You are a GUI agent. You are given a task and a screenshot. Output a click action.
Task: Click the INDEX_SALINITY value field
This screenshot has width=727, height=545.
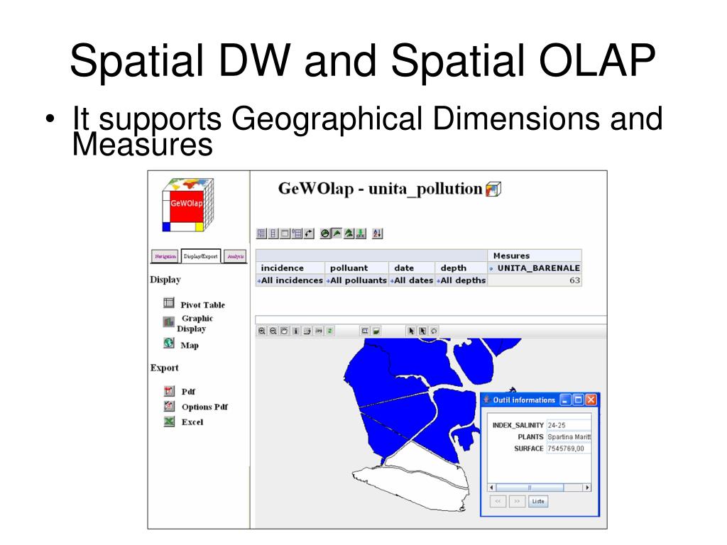(x=569, y=425)
